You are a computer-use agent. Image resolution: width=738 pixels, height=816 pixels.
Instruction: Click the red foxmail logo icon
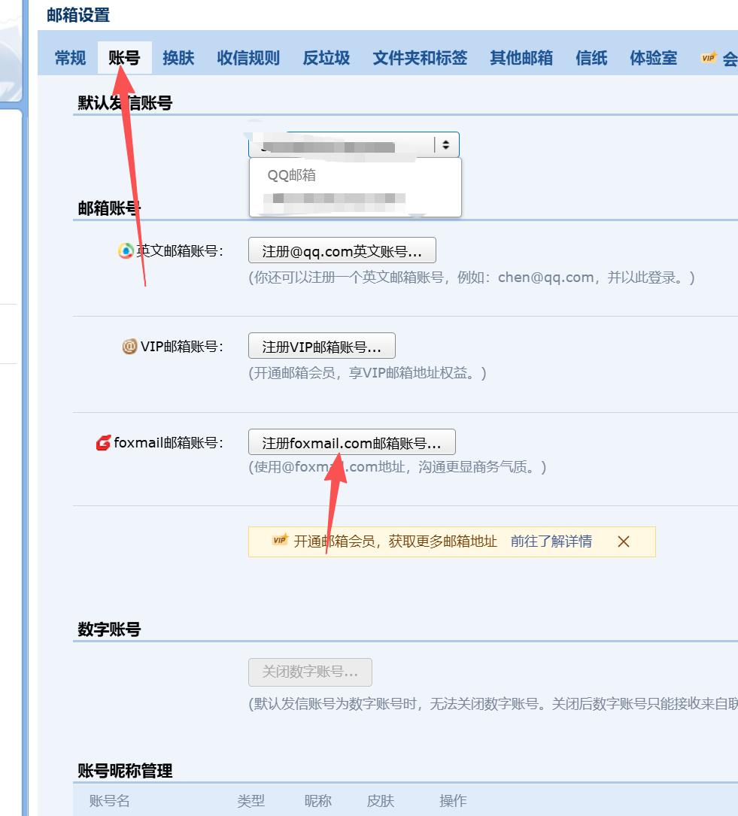point(103,444)
